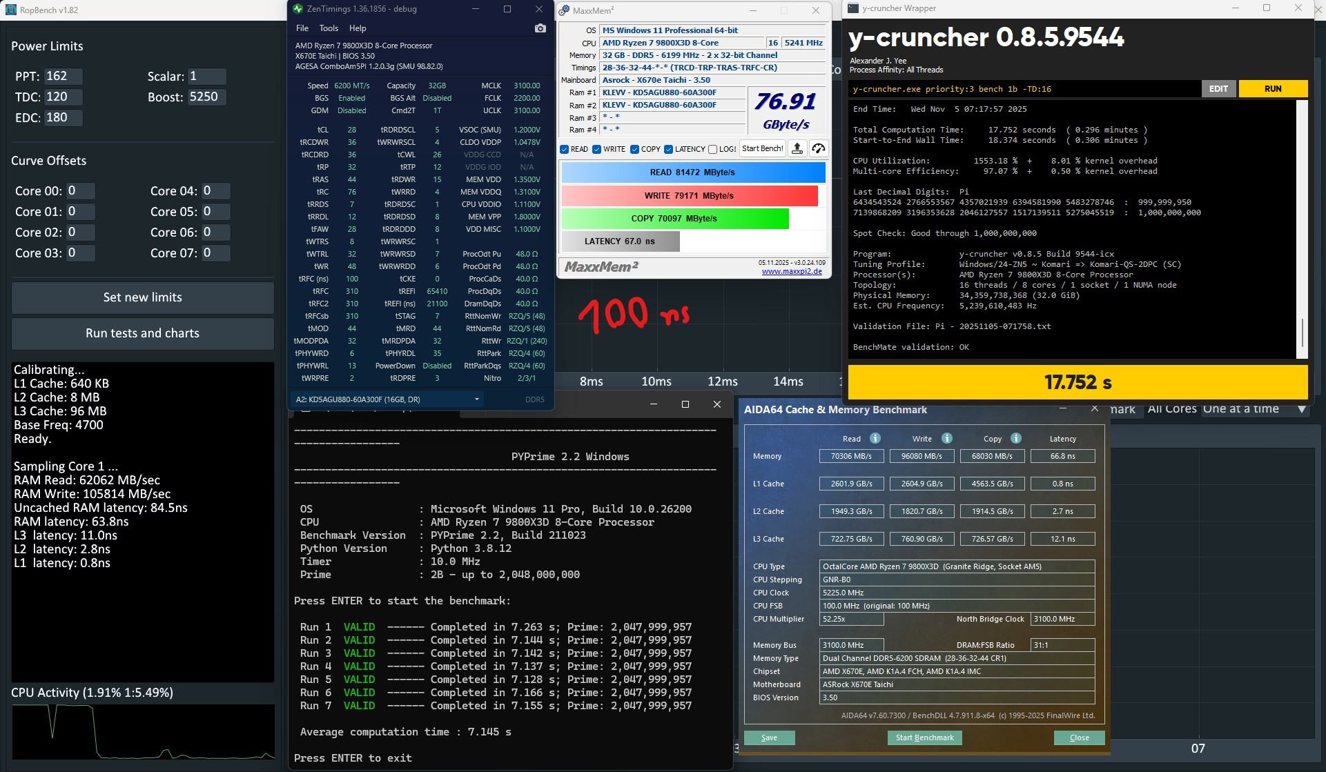
Task: Click MaxxMem app icon in title bar
Action: [x=565, y=10]
